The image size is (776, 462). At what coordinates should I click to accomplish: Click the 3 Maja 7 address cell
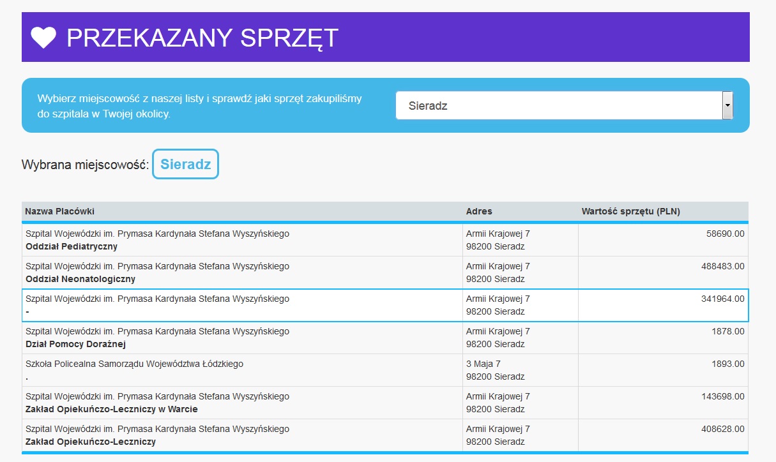(x=520, y=370)
